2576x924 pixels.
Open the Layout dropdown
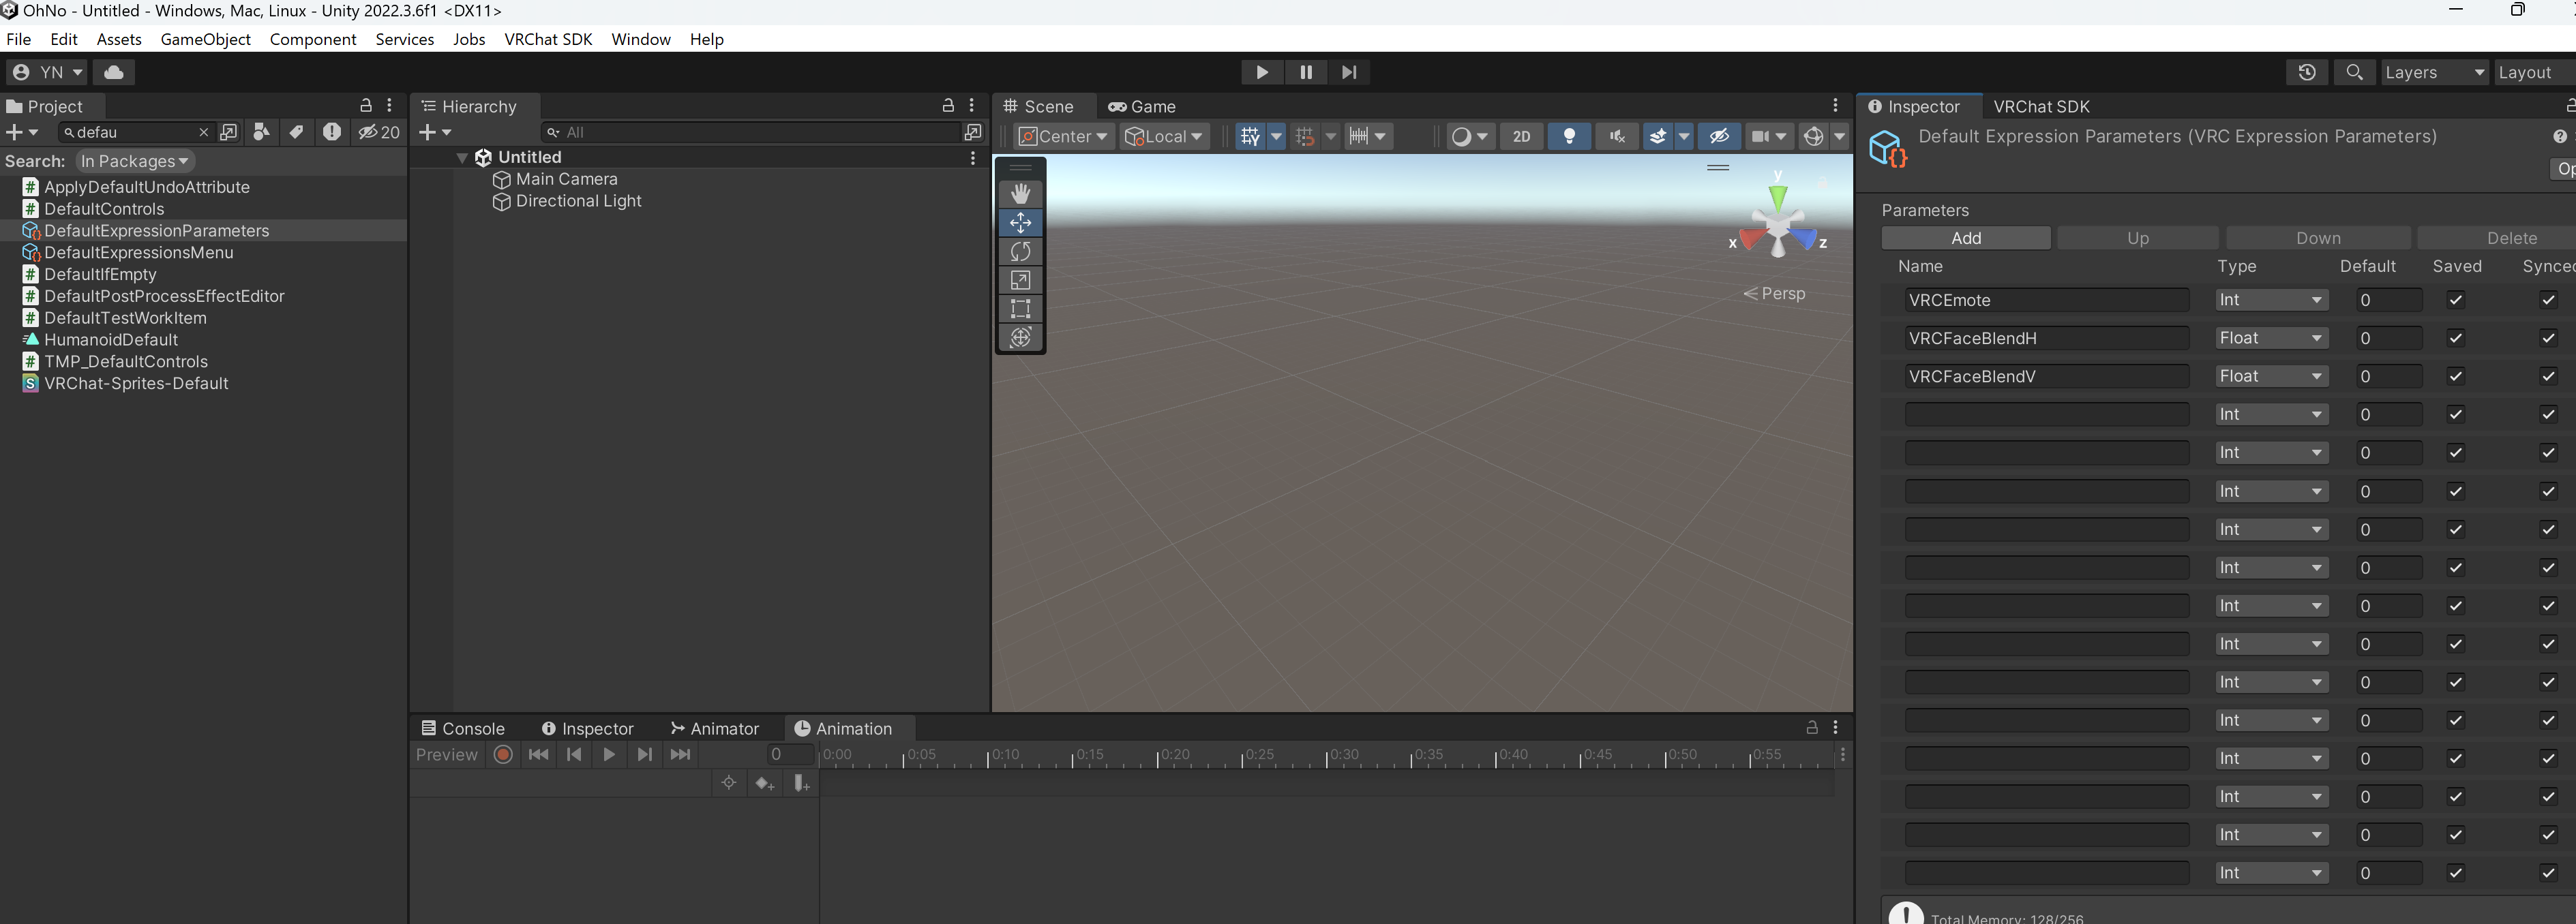pyautogui.click(x=2534, y=72)
